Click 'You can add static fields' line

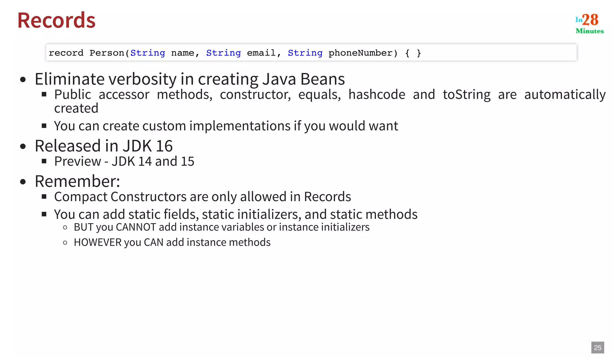pos(236,215)
